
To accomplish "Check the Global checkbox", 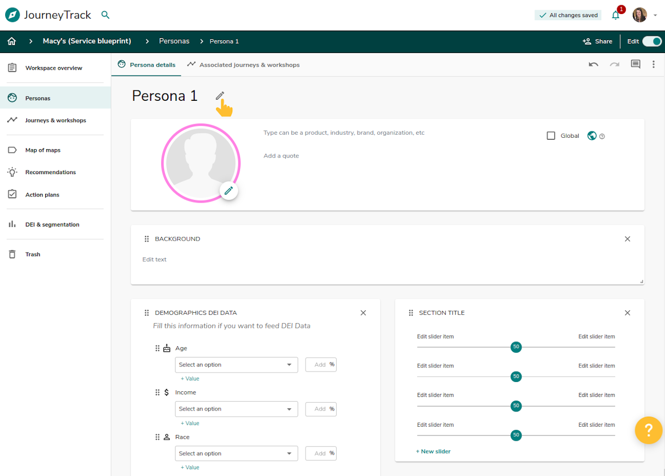I will pyautogui.click(x=551, y=136).
